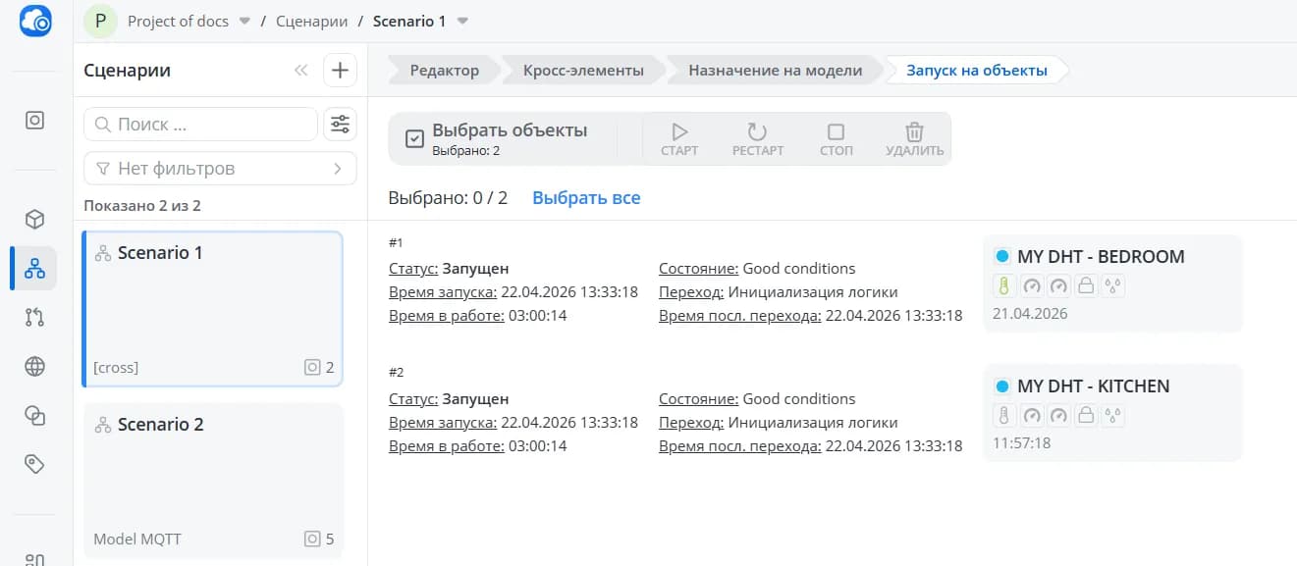Click the START play icon
Screen dimensions: 1297x566
[679, 131]
